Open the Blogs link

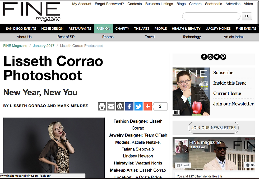[x=181, y=4]
